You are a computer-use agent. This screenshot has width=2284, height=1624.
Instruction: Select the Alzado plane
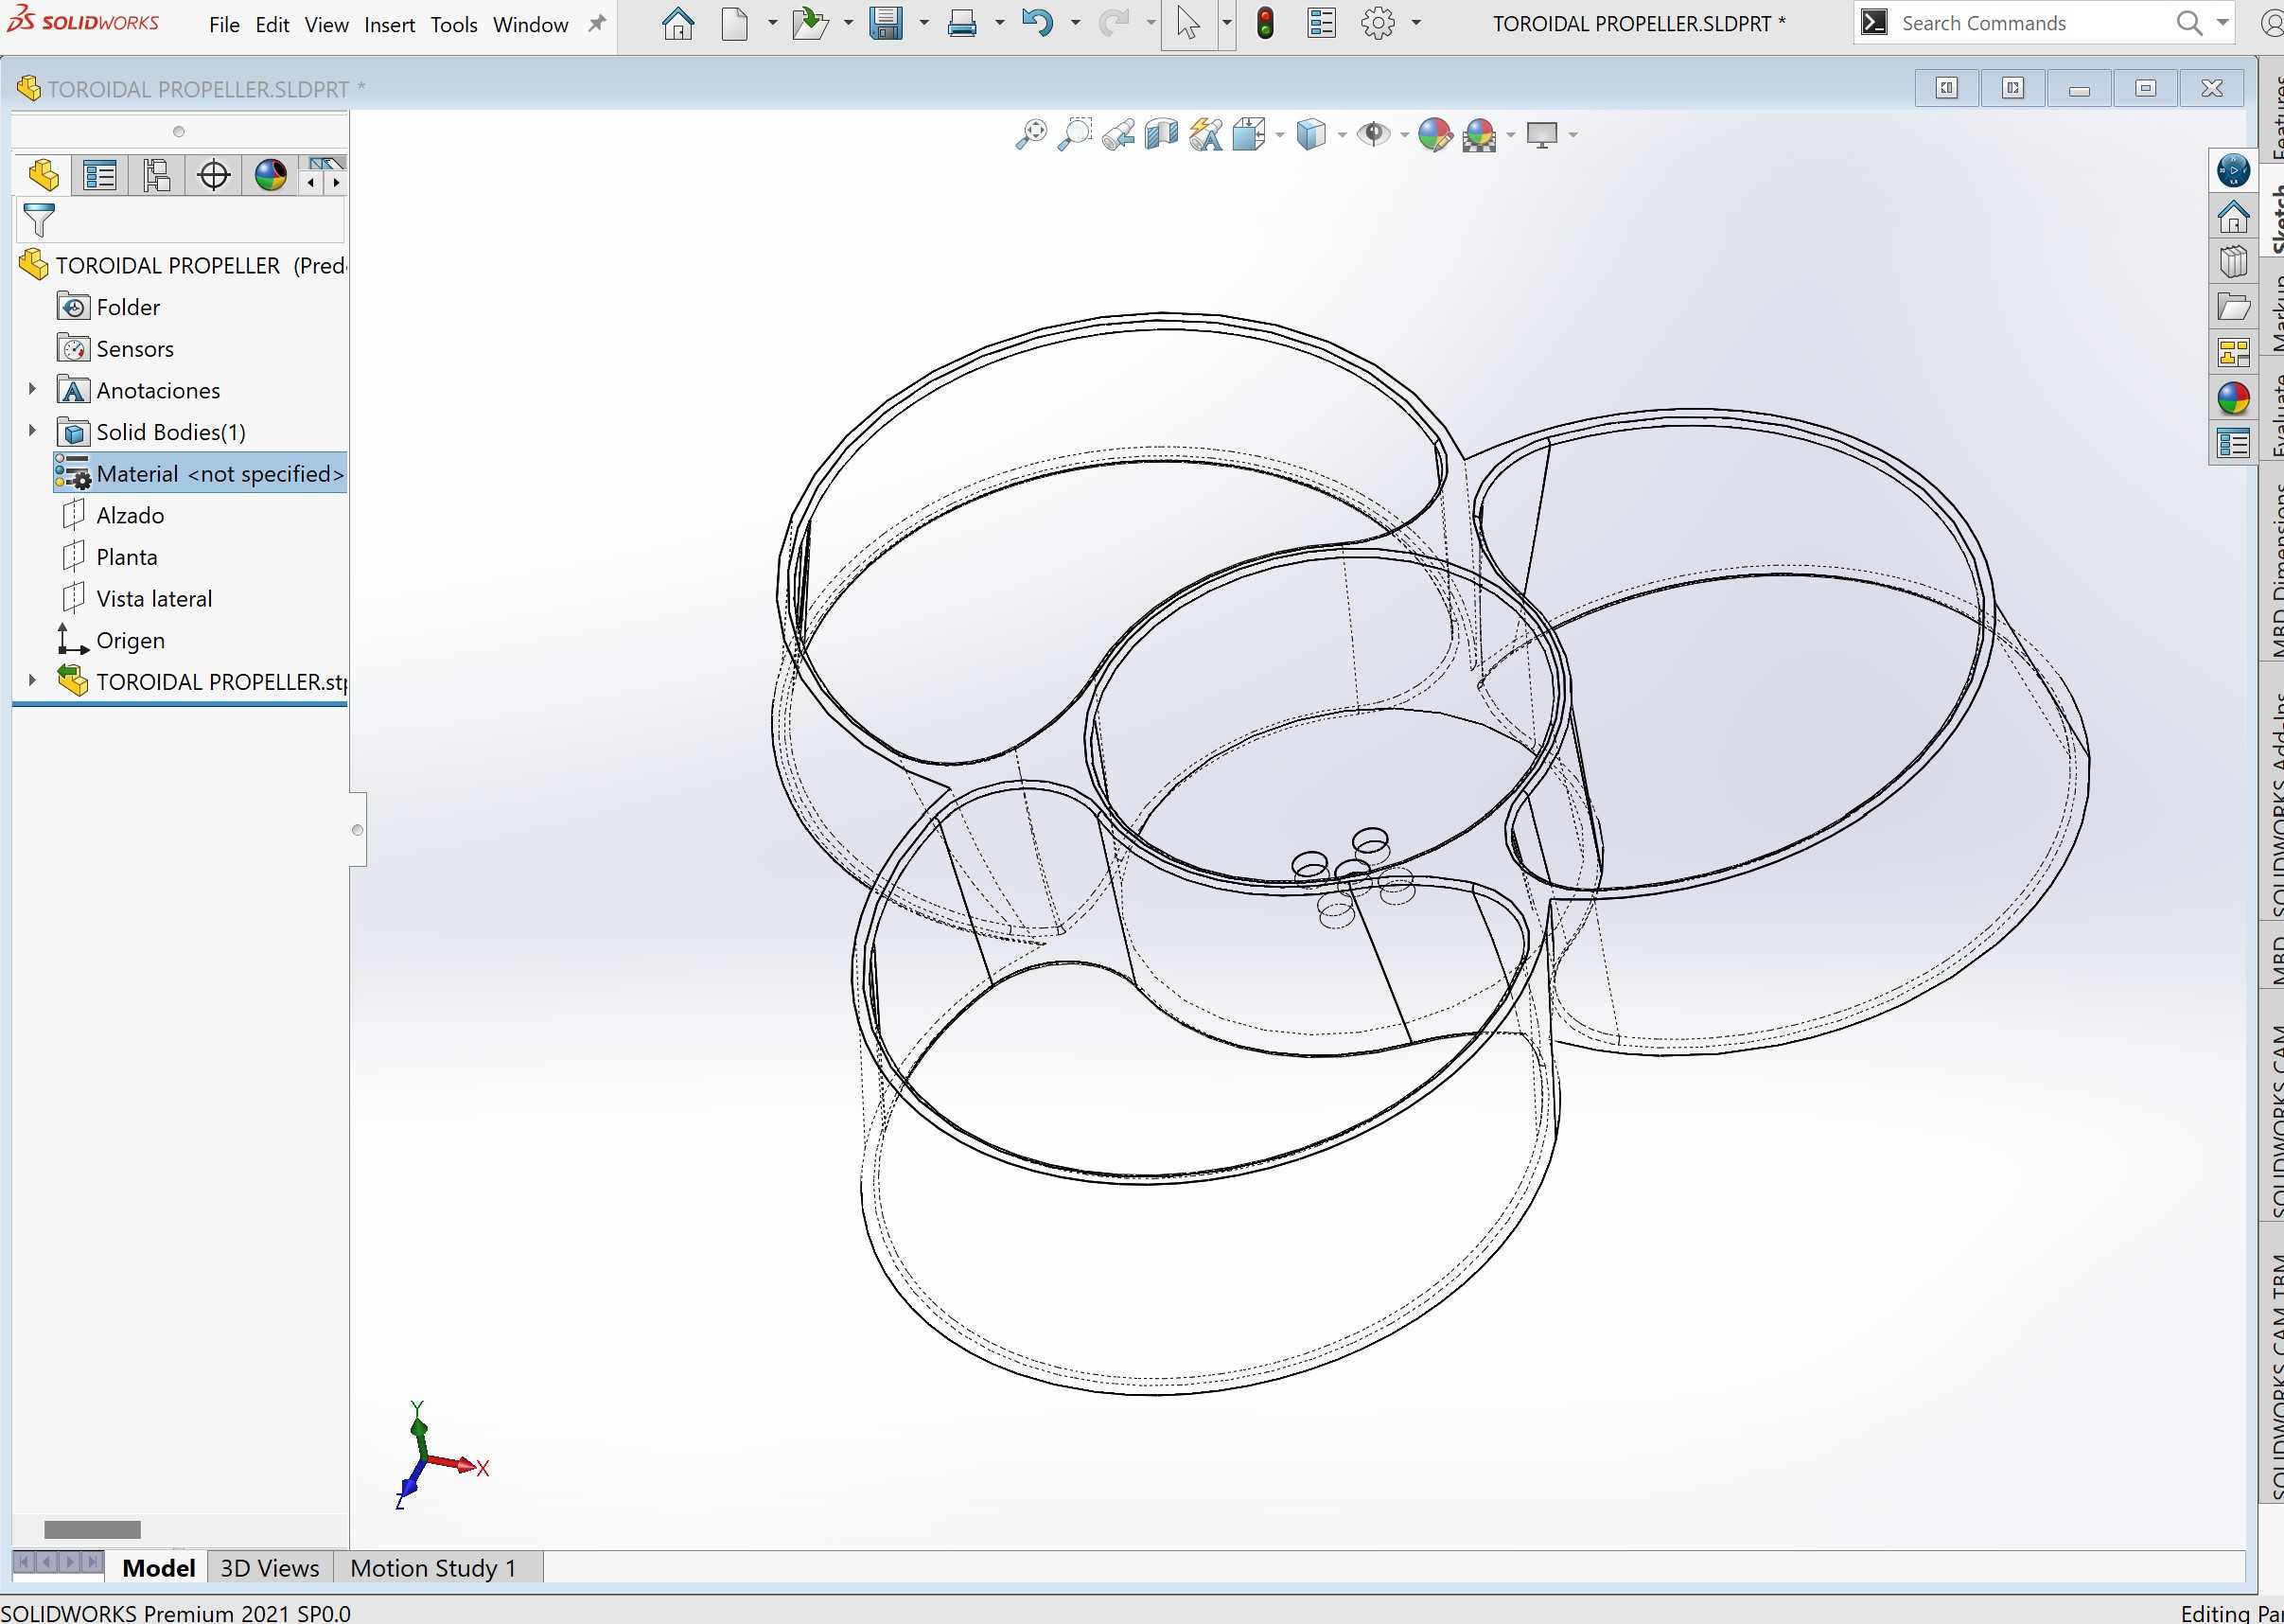pos(130,515)
